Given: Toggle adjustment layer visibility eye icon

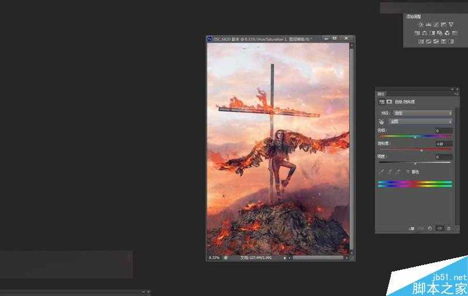Looking at the screenshot, I should [439, 228].
